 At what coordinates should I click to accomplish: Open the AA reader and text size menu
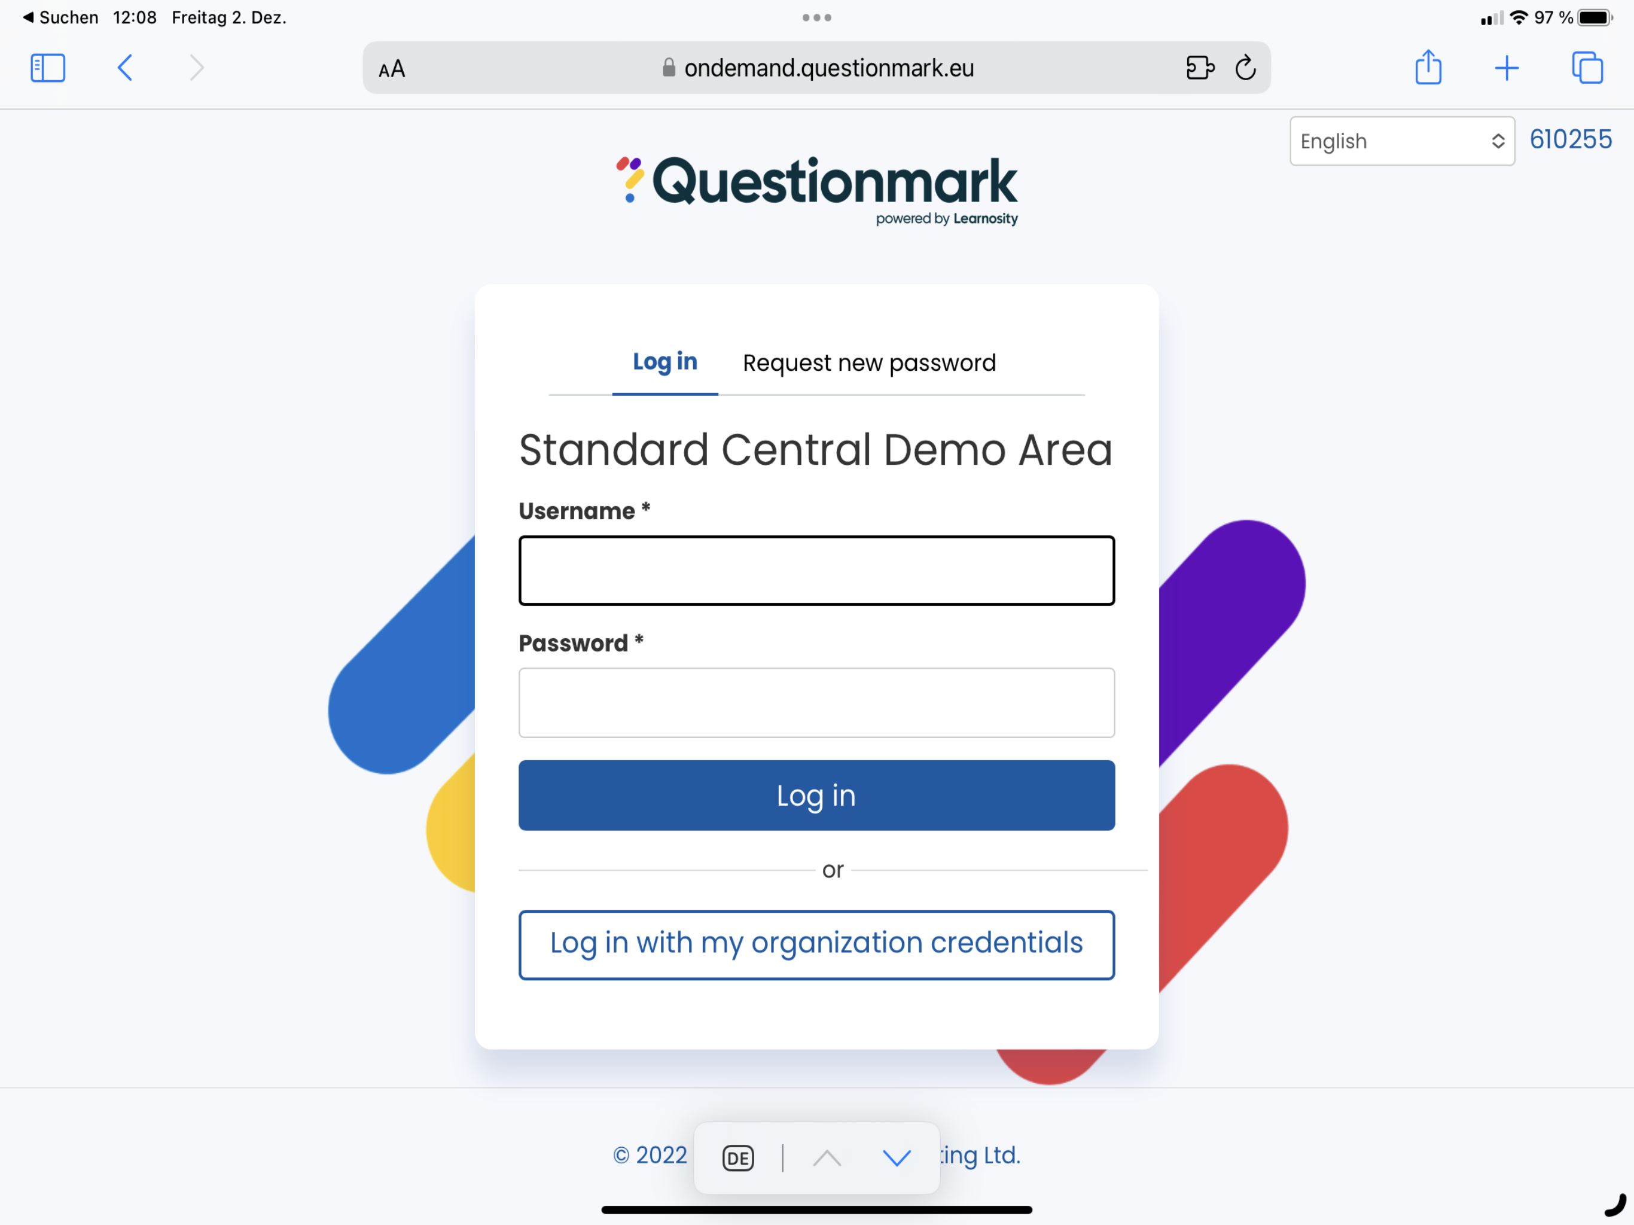pos(392,69)
